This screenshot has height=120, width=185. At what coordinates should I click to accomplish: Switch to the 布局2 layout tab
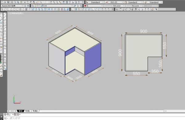coord(35,111)
